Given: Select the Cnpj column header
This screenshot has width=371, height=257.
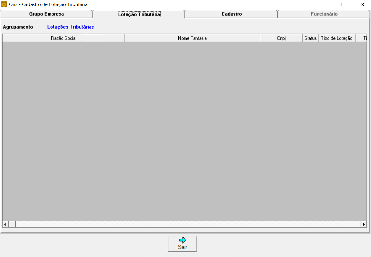Looking at the screenshot, I should [x=281, y=38].
